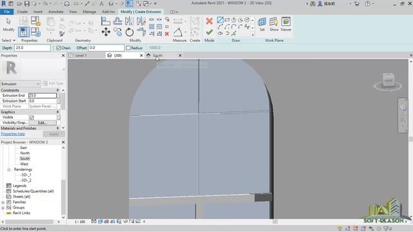Screen dimensions: 413x232
Task: Click the Save icon in quick access toolbar
Action: click(x=27, y=4)
